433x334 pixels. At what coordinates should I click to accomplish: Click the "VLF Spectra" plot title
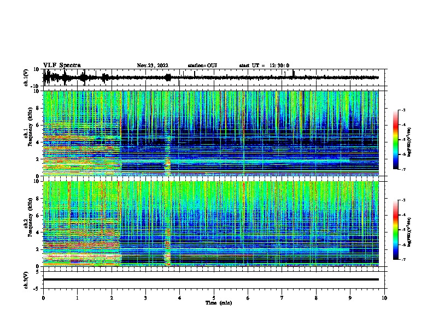click(x=62, y=65)
